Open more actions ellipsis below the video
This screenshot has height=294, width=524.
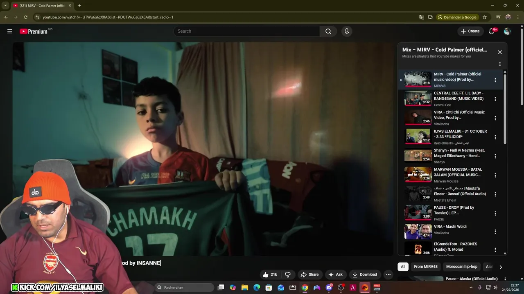[388, 274]
